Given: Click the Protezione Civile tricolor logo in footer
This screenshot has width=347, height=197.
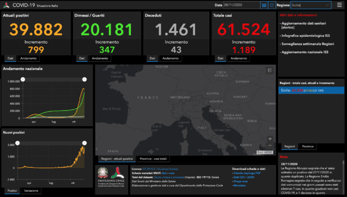Looking at the screenshot, I should (117, 173).
